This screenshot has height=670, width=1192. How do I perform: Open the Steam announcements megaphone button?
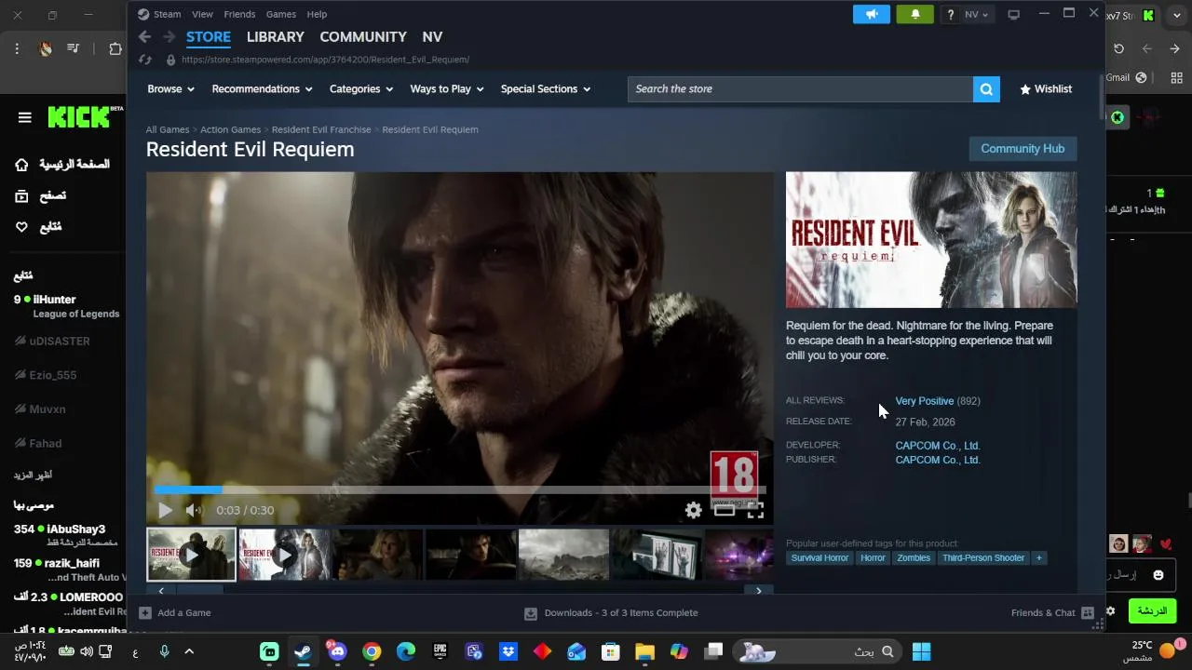(872, 14)
